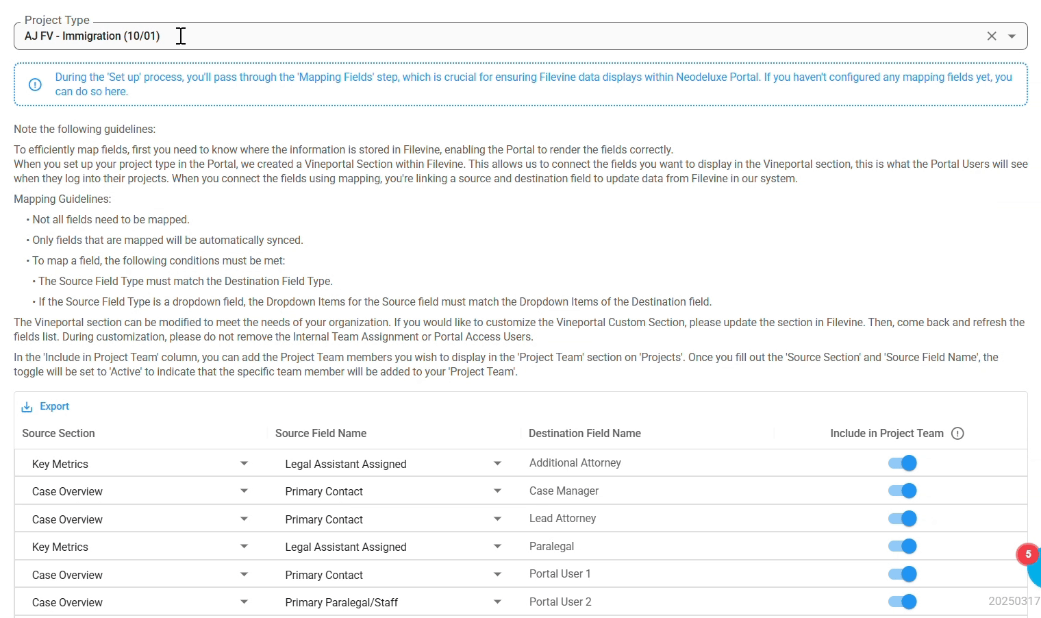The height and width of the screenshot is (618, 1041).
Task: Click the Destination Field Name column header
Action: point(585,433)
